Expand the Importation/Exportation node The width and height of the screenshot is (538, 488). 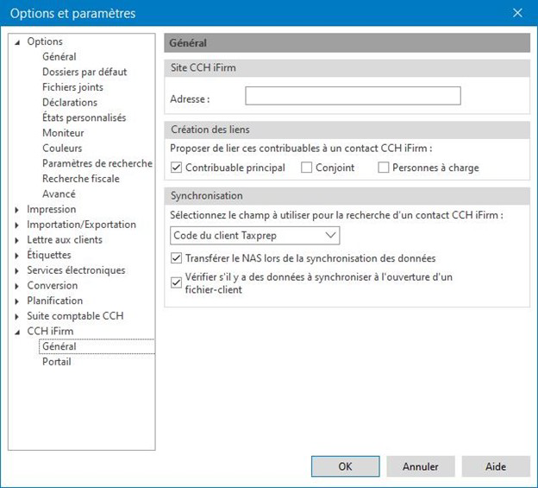(x=17, y=225)
